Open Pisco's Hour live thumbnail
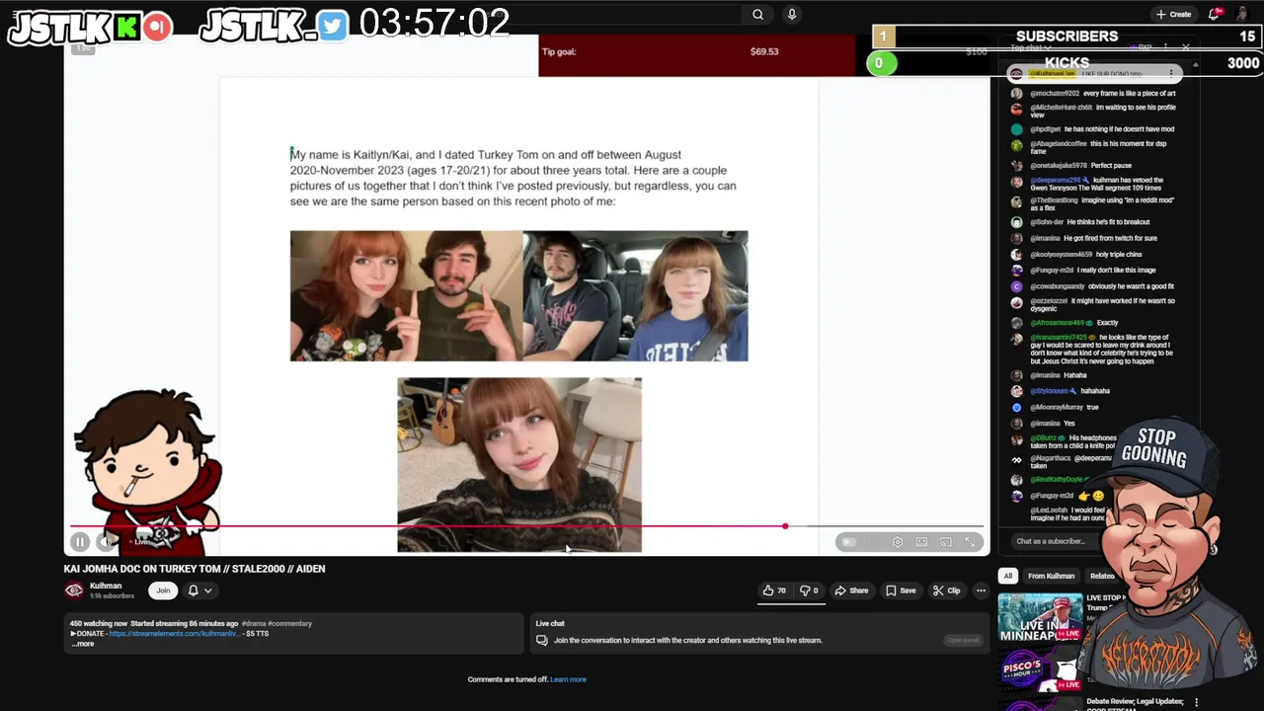The height and width of the screenshot is (711, 1264). pos(1040,671)
